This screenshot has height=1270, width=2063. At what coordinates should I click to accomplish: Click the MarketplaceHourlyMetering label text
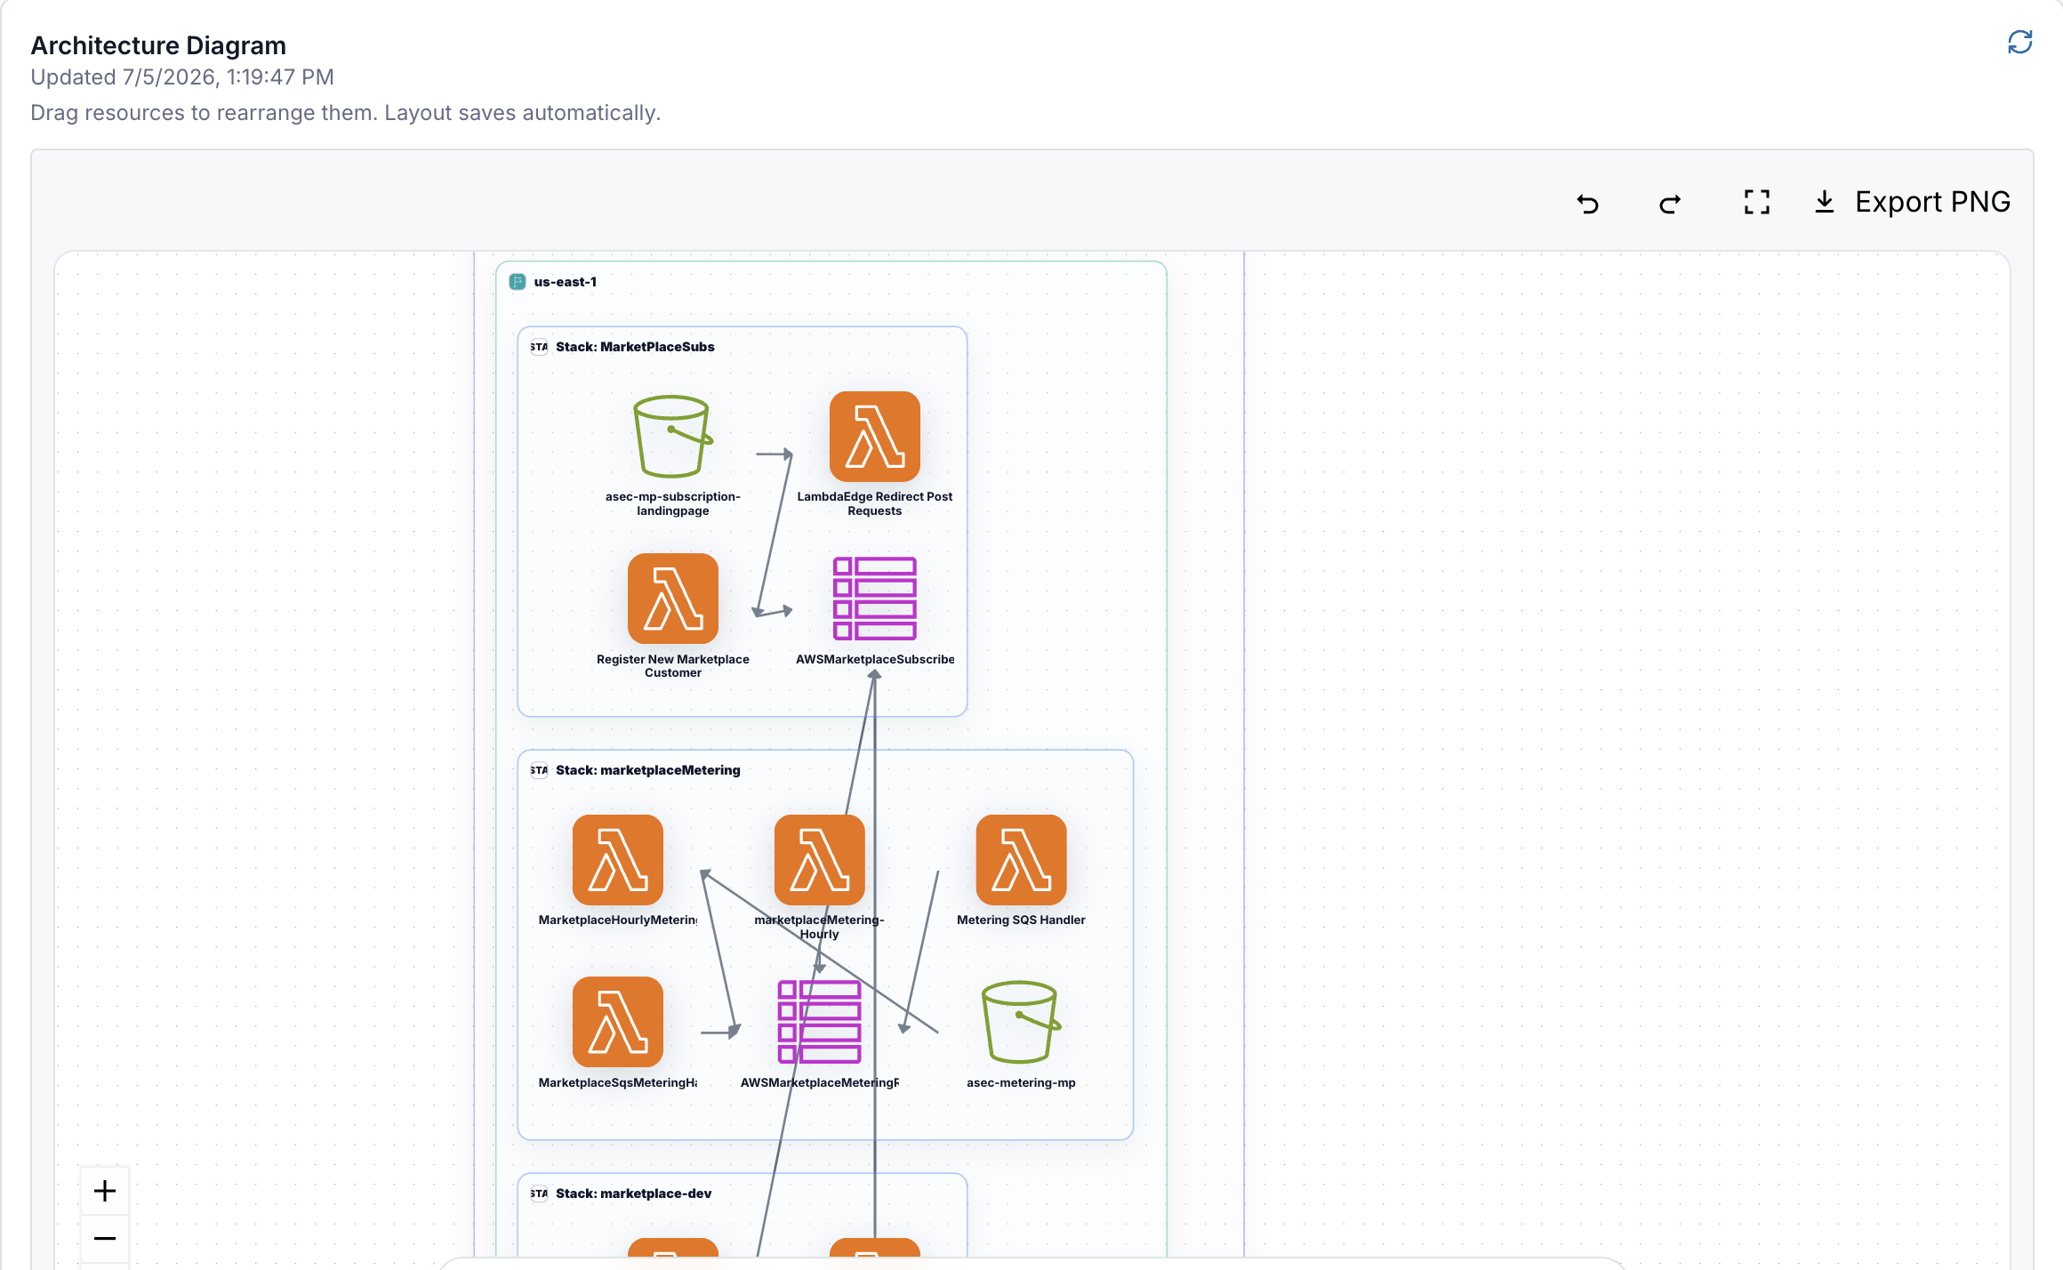click(617, 920)
